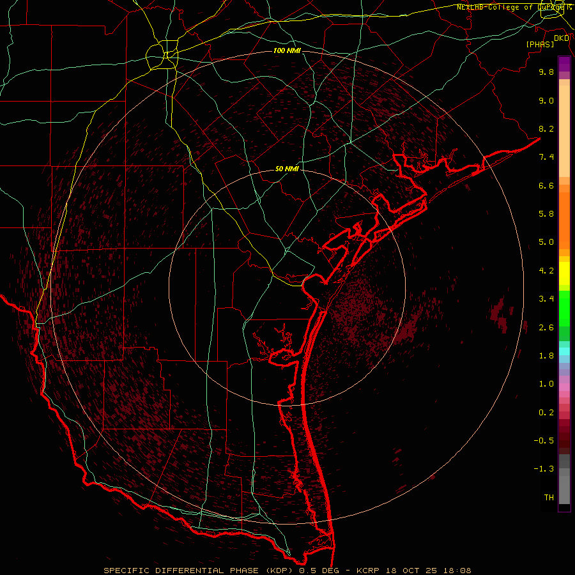Click the bright green color bar segment

(564, 309)
